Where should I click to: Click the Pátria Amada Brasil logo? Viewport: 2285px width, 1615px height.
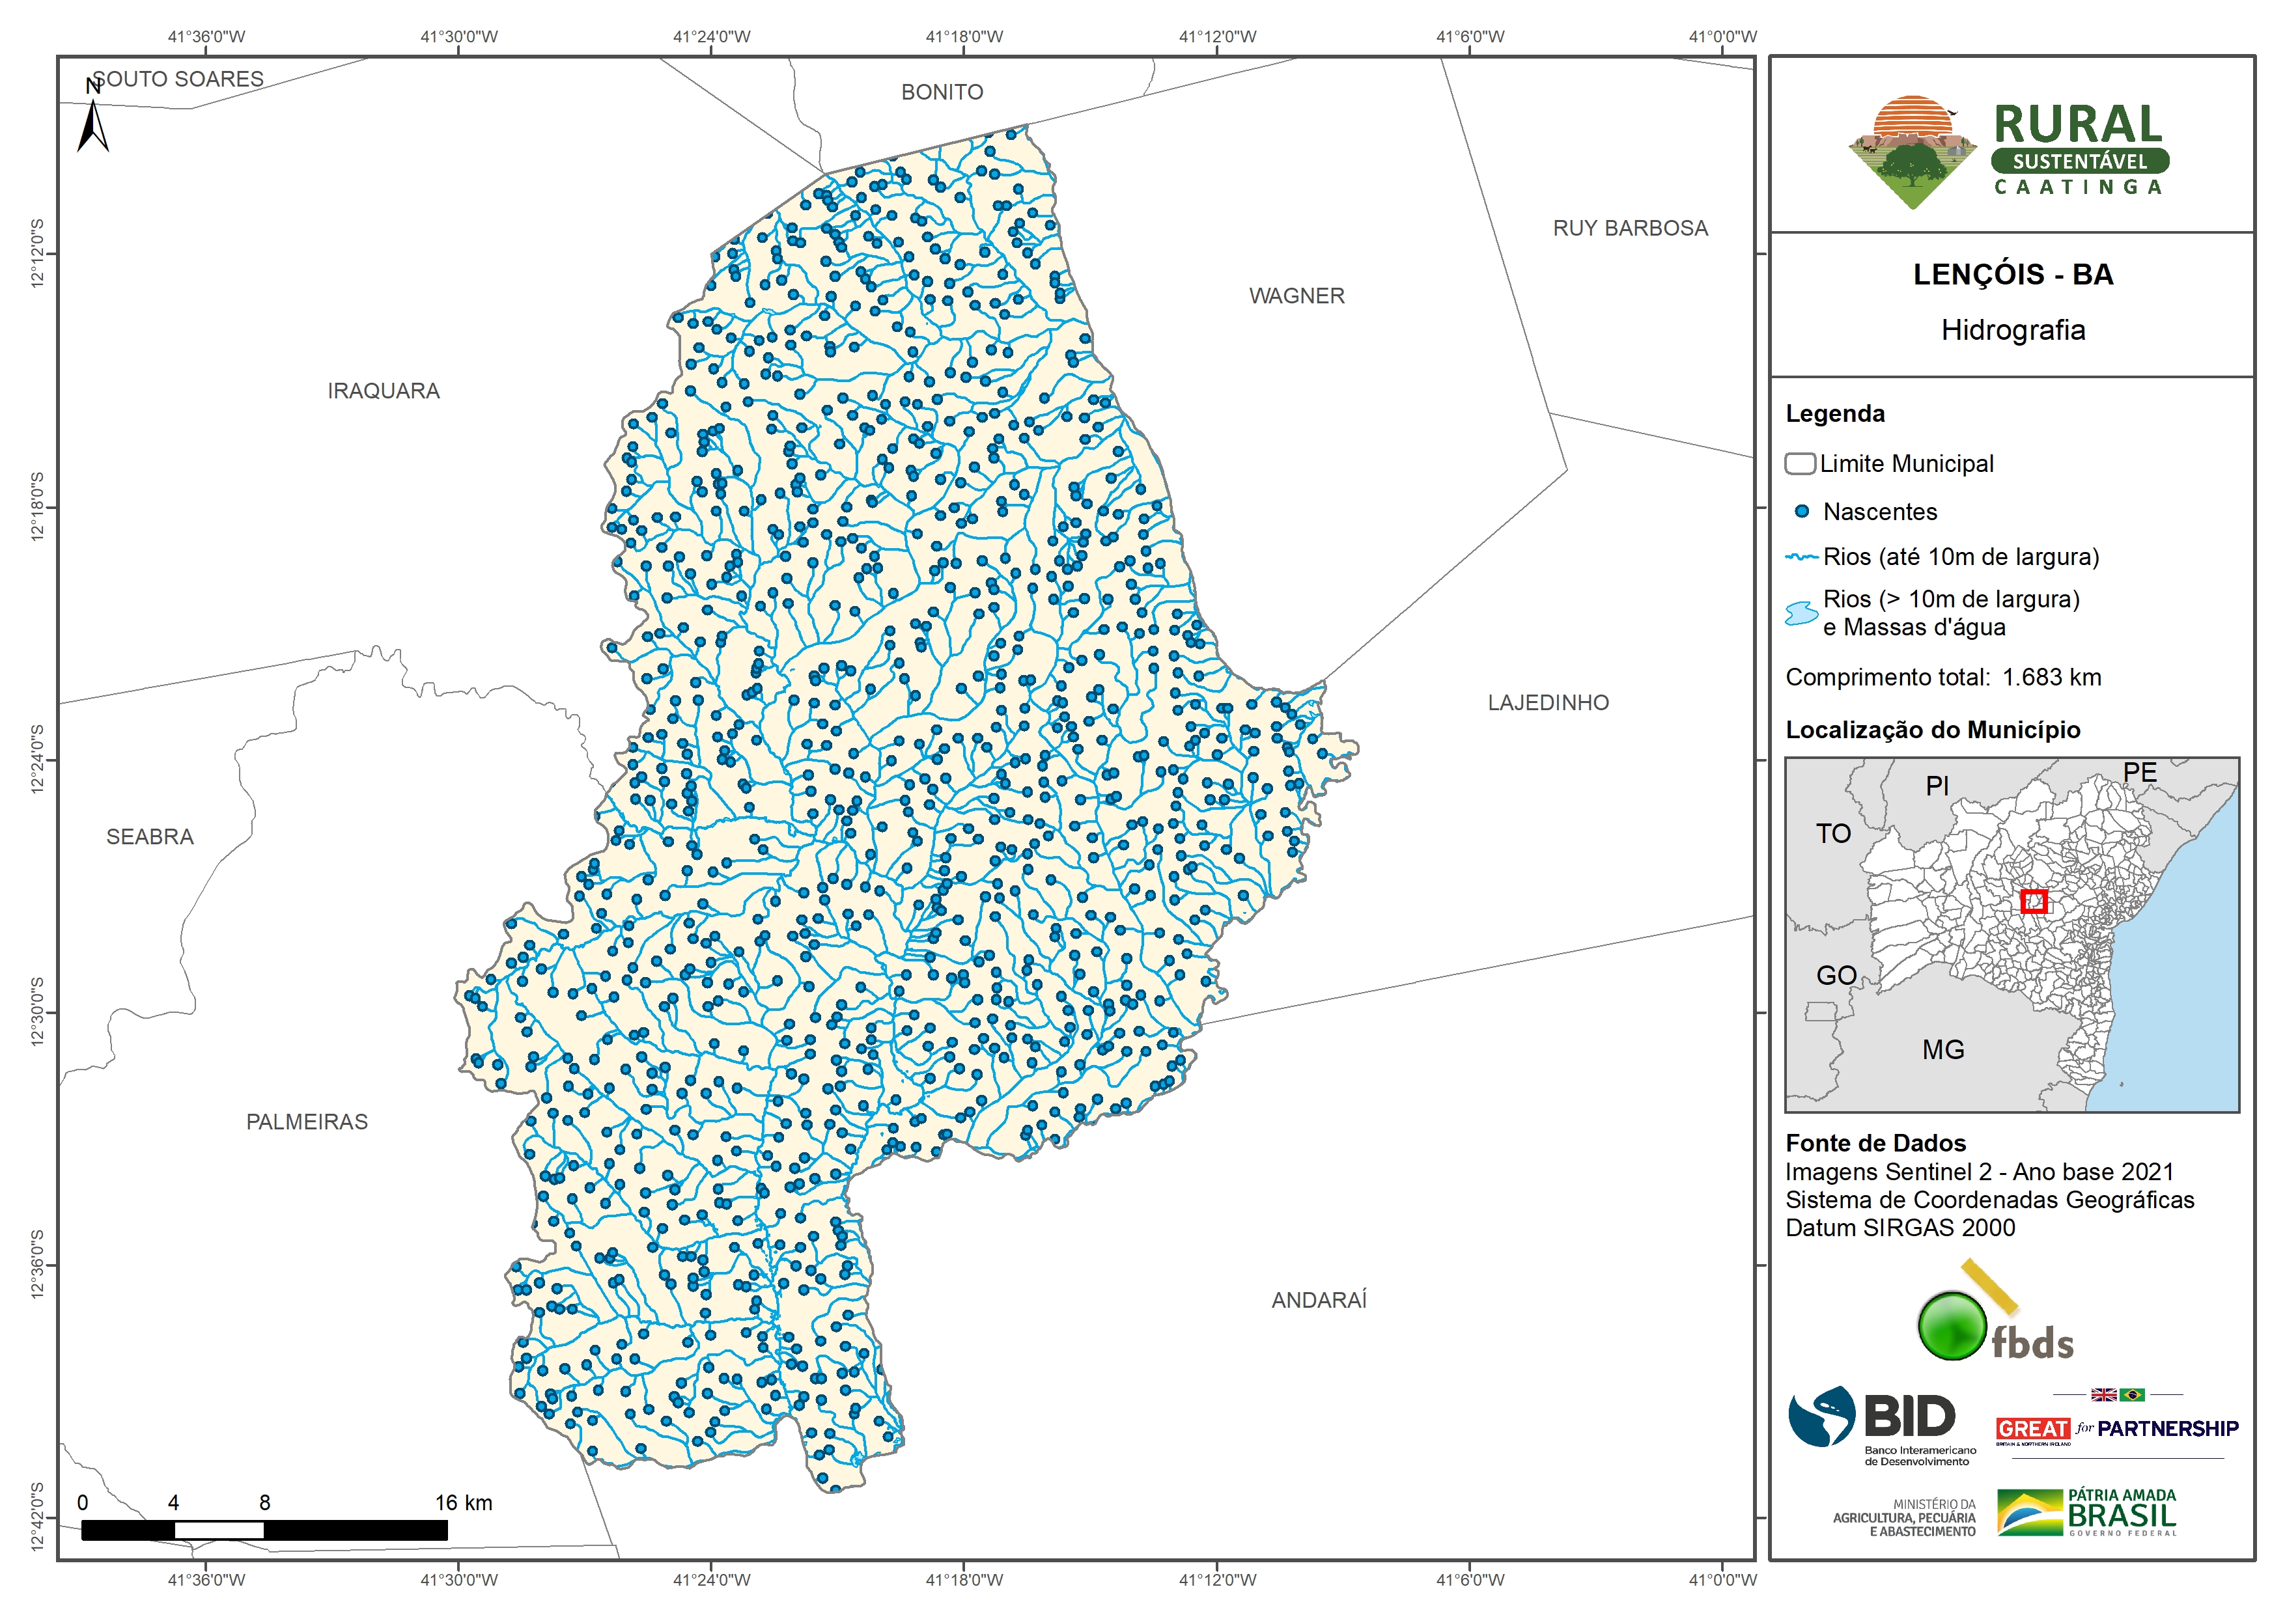click(2087, 1513)
